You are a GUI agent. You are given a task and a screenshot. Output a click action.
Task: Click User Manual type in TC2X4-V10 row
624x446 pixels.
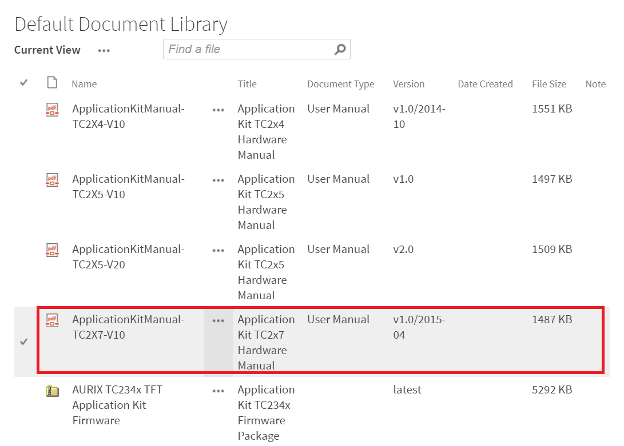(x=338, y=109)
